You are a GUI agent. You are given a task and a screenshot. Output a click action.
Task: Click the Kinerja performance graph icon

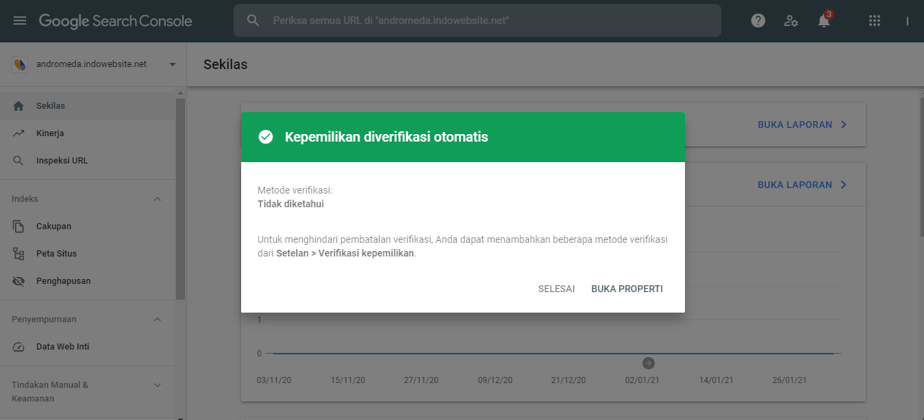click(17, 132)
